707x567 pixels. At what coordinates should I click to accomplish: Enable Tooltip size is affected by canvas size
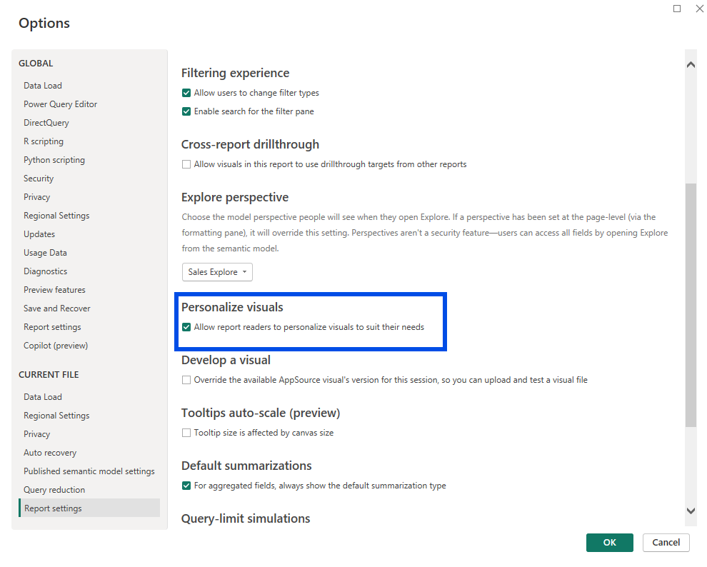(x=186, y=433)
